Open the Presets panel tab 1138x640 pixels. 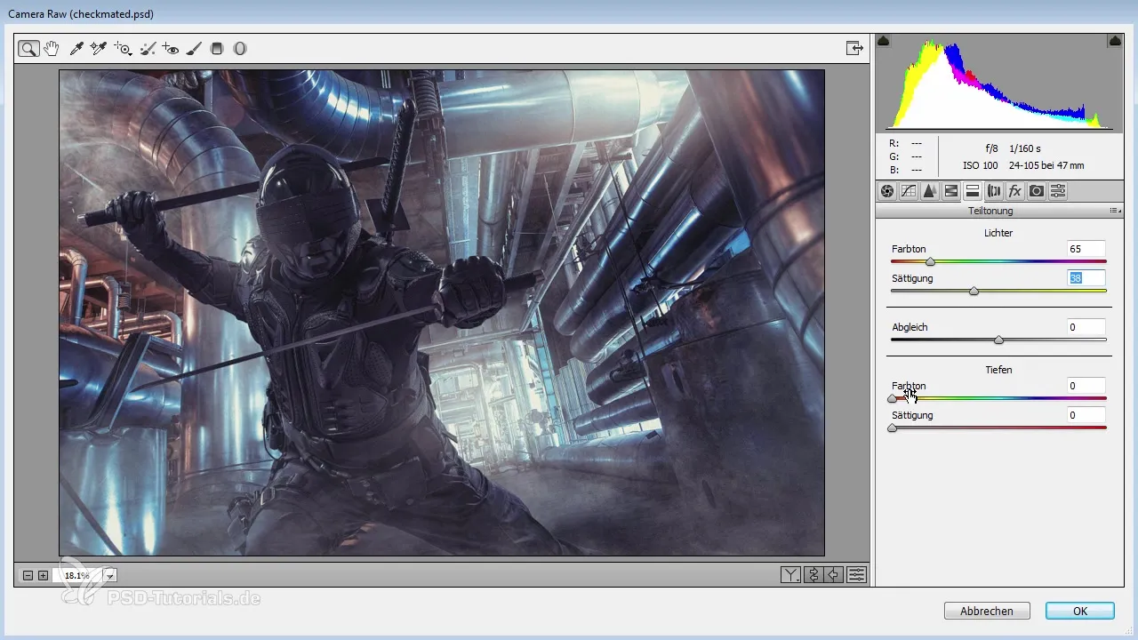[x=1058, y=191]
